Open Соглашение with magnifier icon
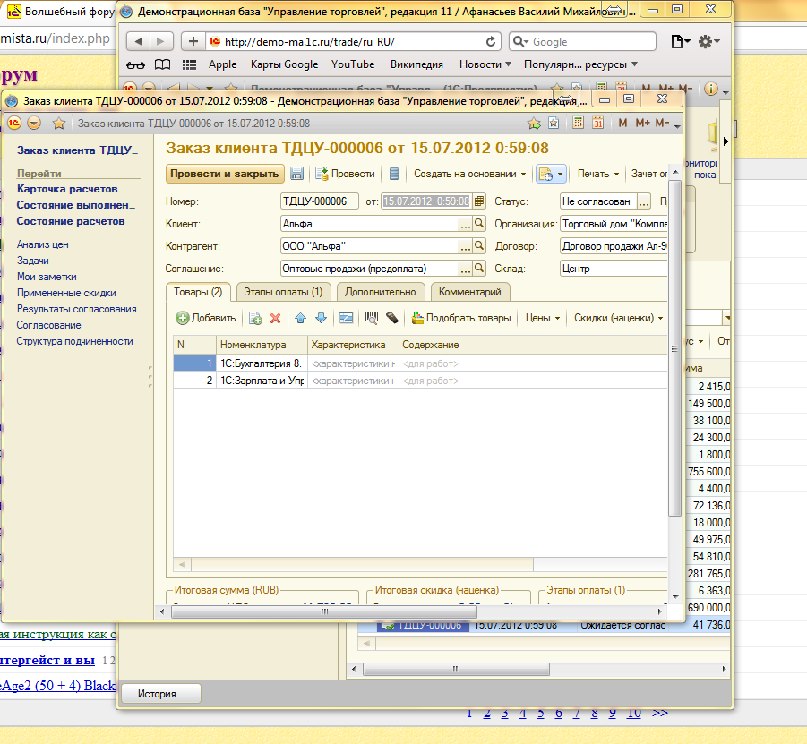Screen dimensions: 807x744 tap(479, 268)
